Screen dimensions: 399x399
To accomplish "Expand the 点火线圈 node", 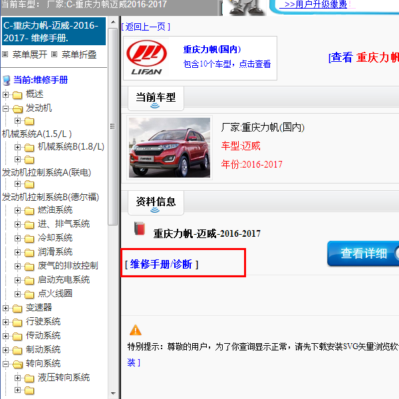I will pos(17,295).
